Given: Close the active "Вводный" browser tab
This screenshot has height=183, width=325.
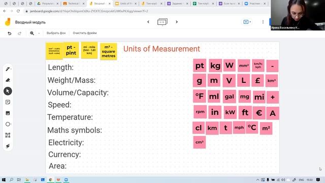Looking at the screenshot, I should [x=110, y=4].
